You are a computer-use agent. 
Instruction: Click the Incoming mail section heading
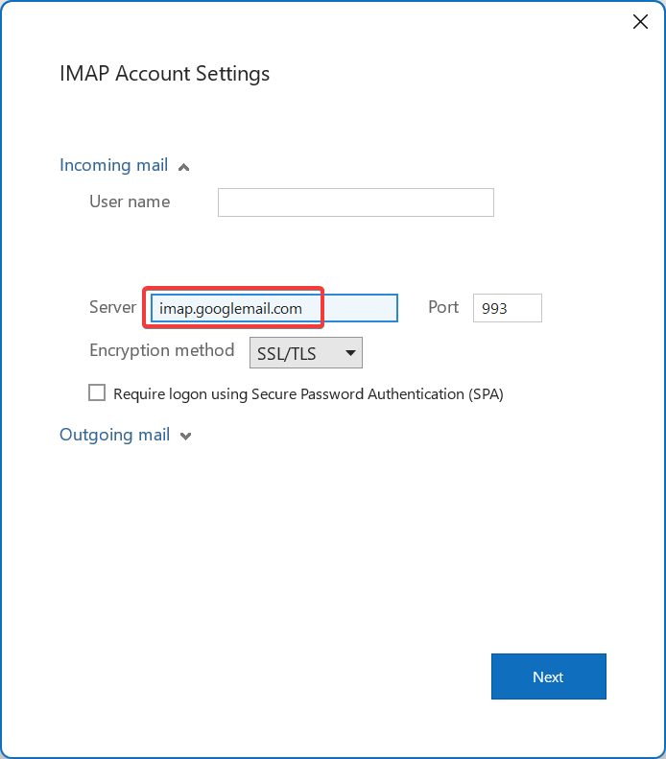pos(114,165)
